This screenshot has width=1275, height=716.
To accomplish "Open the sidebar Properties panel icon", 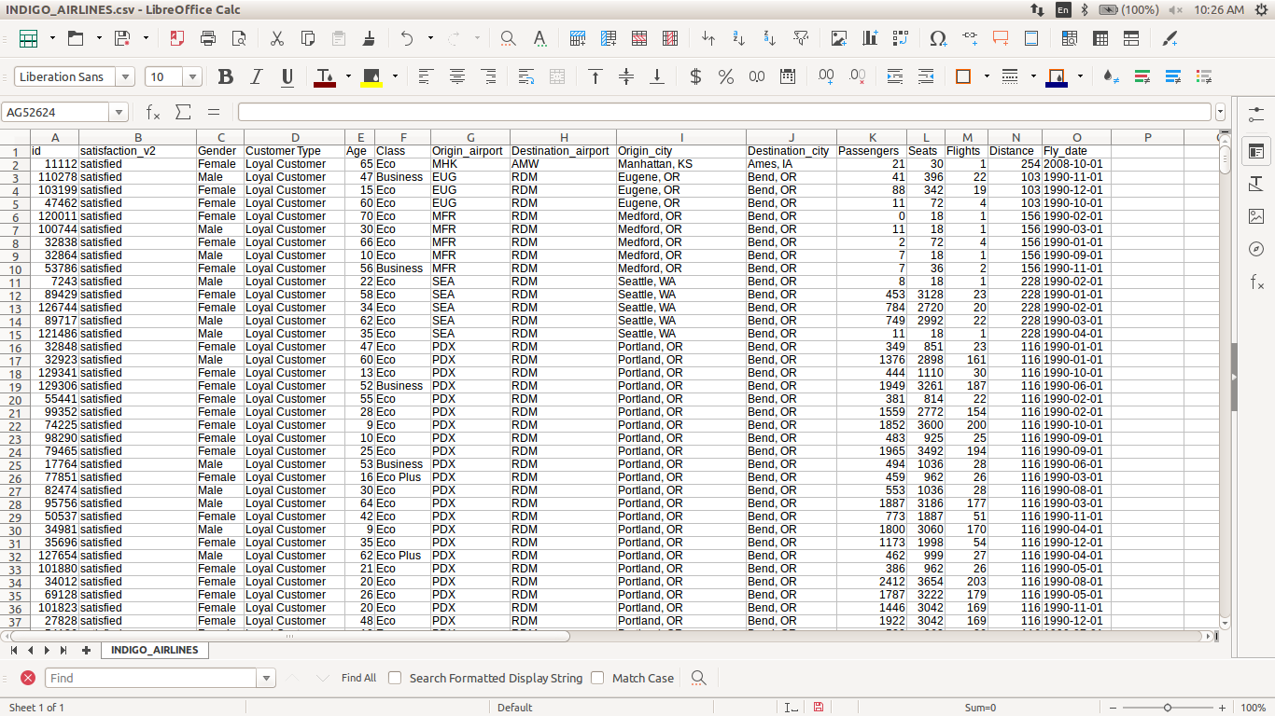I will (1256, 150).
